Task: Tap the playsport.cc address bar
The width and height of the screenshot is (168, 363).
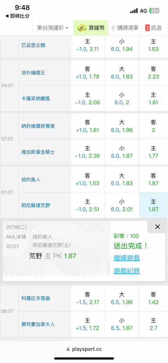Action: pos(84,349)
